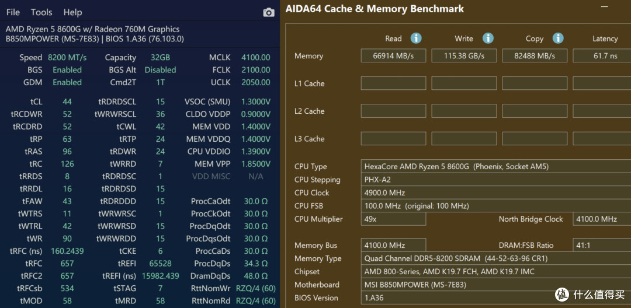Screen dimensions: 631x308
Task: Click the AMD Ryzen 5 8600G title
Action: click(92, 29)
